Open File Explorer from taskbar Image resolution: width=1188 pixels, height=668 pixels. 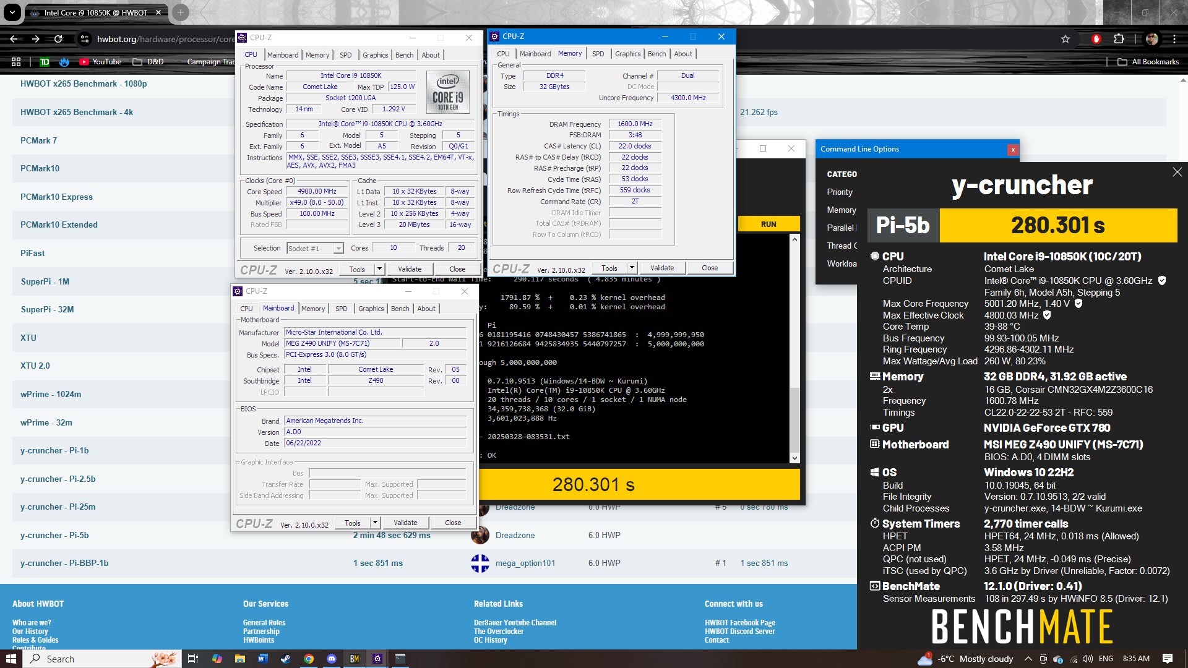pyautogui.click(x=239, y=659)
